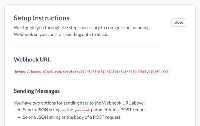Close the Setup Instructions panel
Viewport: 200px width, 126px height.
pyautogui.click(x=179, y=22)
